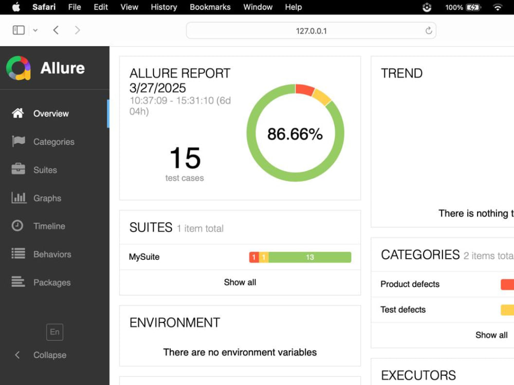
Task: Click the ALLURE REPORT 3/27/2025 title
Action: [180, 81]
